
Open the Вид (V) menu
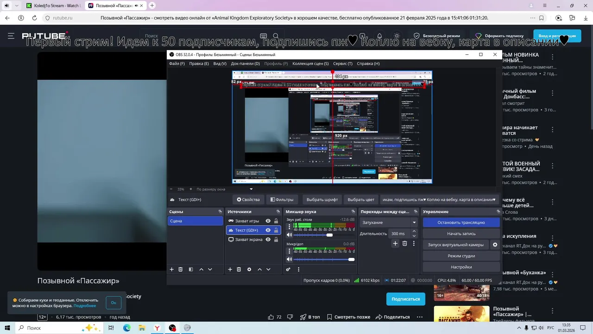[220, 64]
